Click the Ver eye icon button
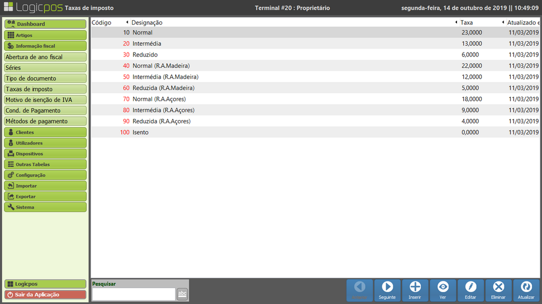The image size is (542, 304). [443, 290]
